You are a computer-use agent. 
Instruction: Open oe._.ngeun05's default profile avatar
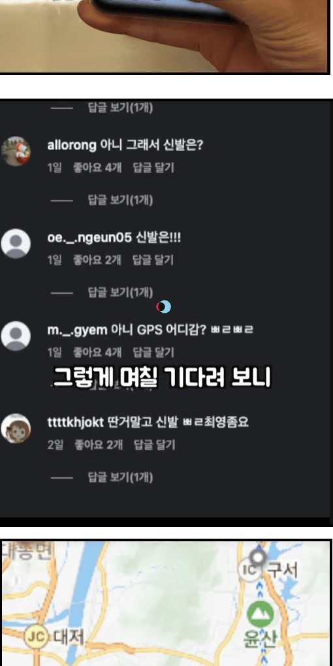[16, 244]
